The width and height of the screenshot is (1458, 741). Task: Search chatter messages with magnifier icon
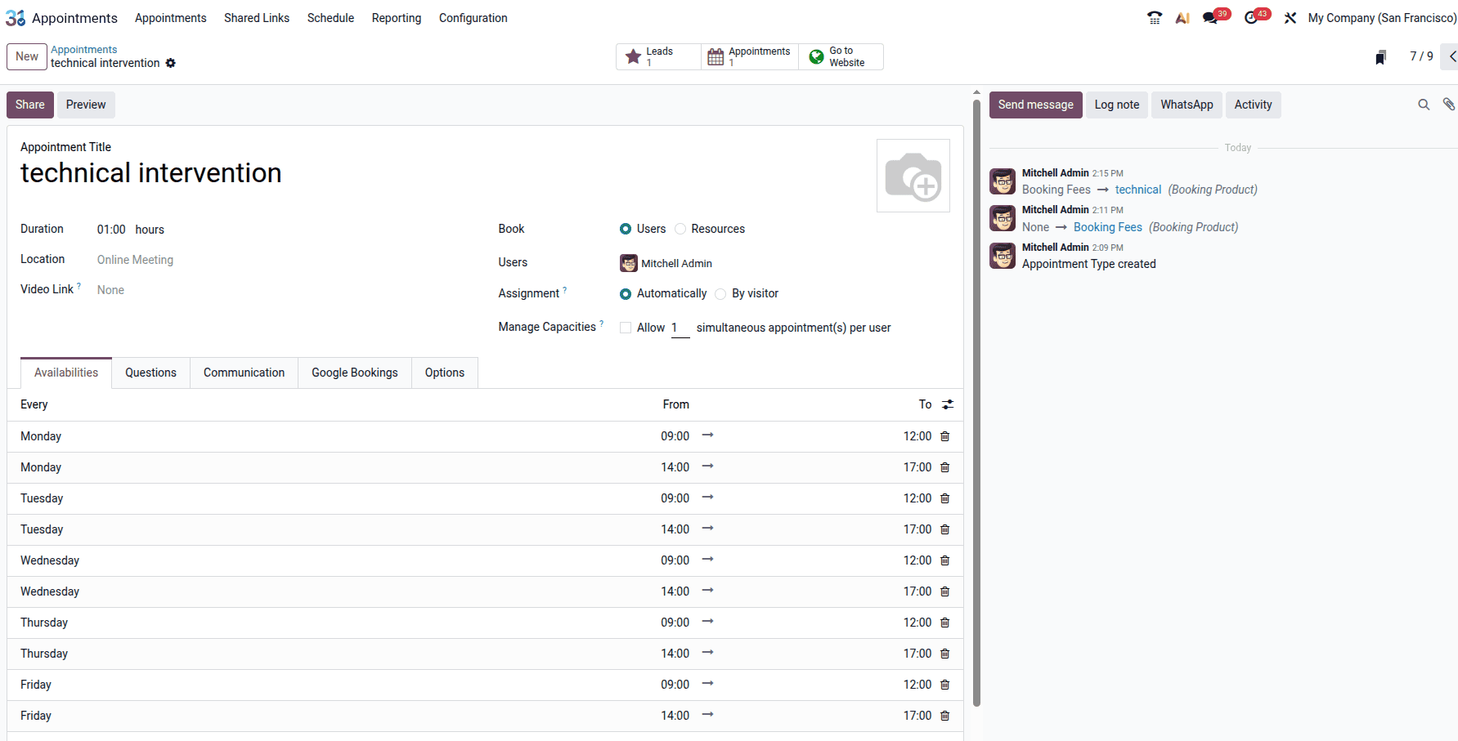click(x=1424, y=105)
